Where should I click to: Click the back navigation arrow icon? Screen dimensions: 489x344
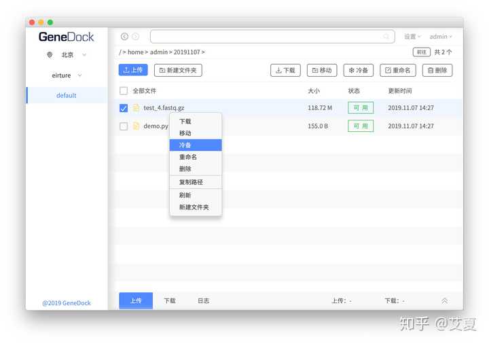coord(124,37)
